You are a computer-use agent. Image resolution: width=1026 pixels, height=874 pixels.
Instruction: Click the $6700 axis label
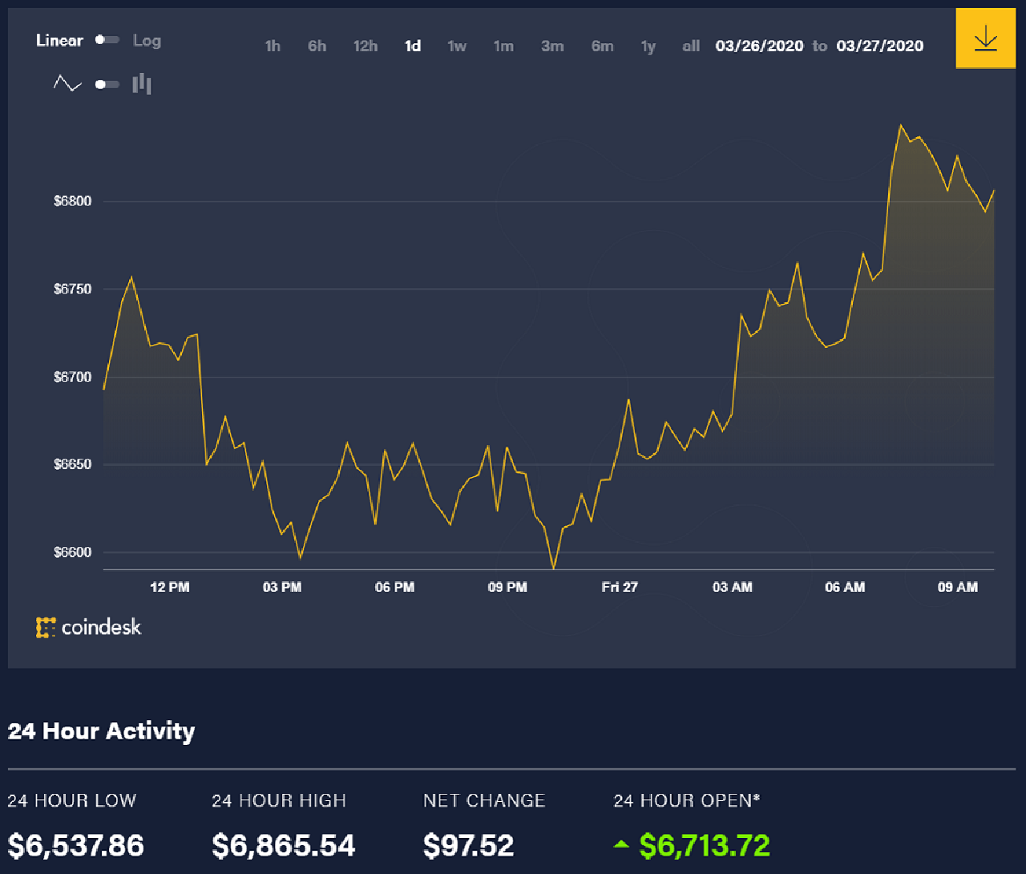pos(73,377)
